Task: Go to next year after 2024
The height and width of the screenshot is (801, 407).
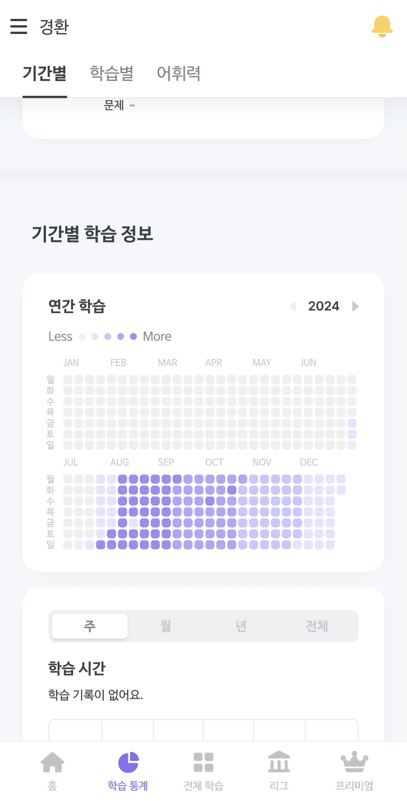Action: tap(355, 306)
